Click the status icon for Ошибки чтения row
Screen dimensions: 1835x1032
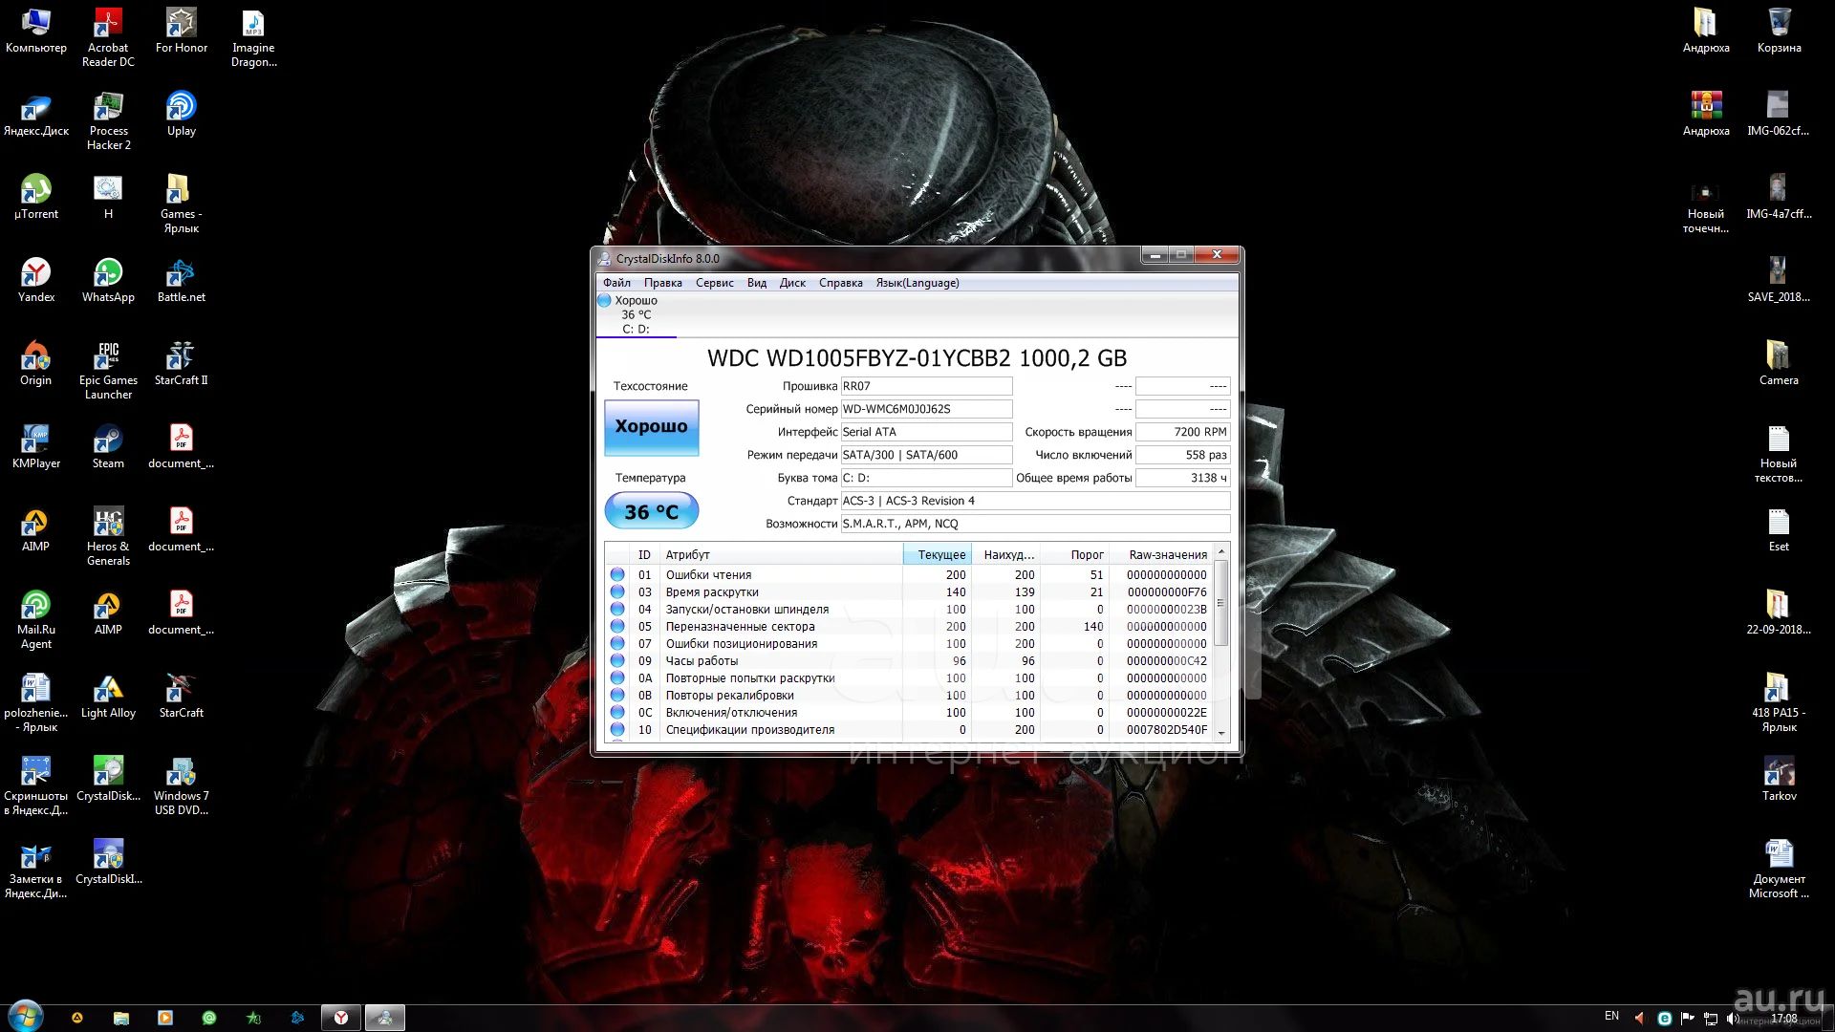(x=617, y=575)
